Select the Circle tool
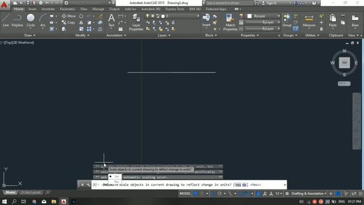 tap(30, 20)
